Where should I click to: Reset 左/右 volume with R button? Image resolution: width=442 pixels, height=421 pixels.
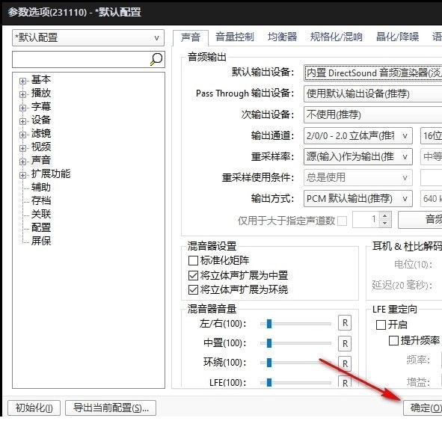click(x=345, y=323)
